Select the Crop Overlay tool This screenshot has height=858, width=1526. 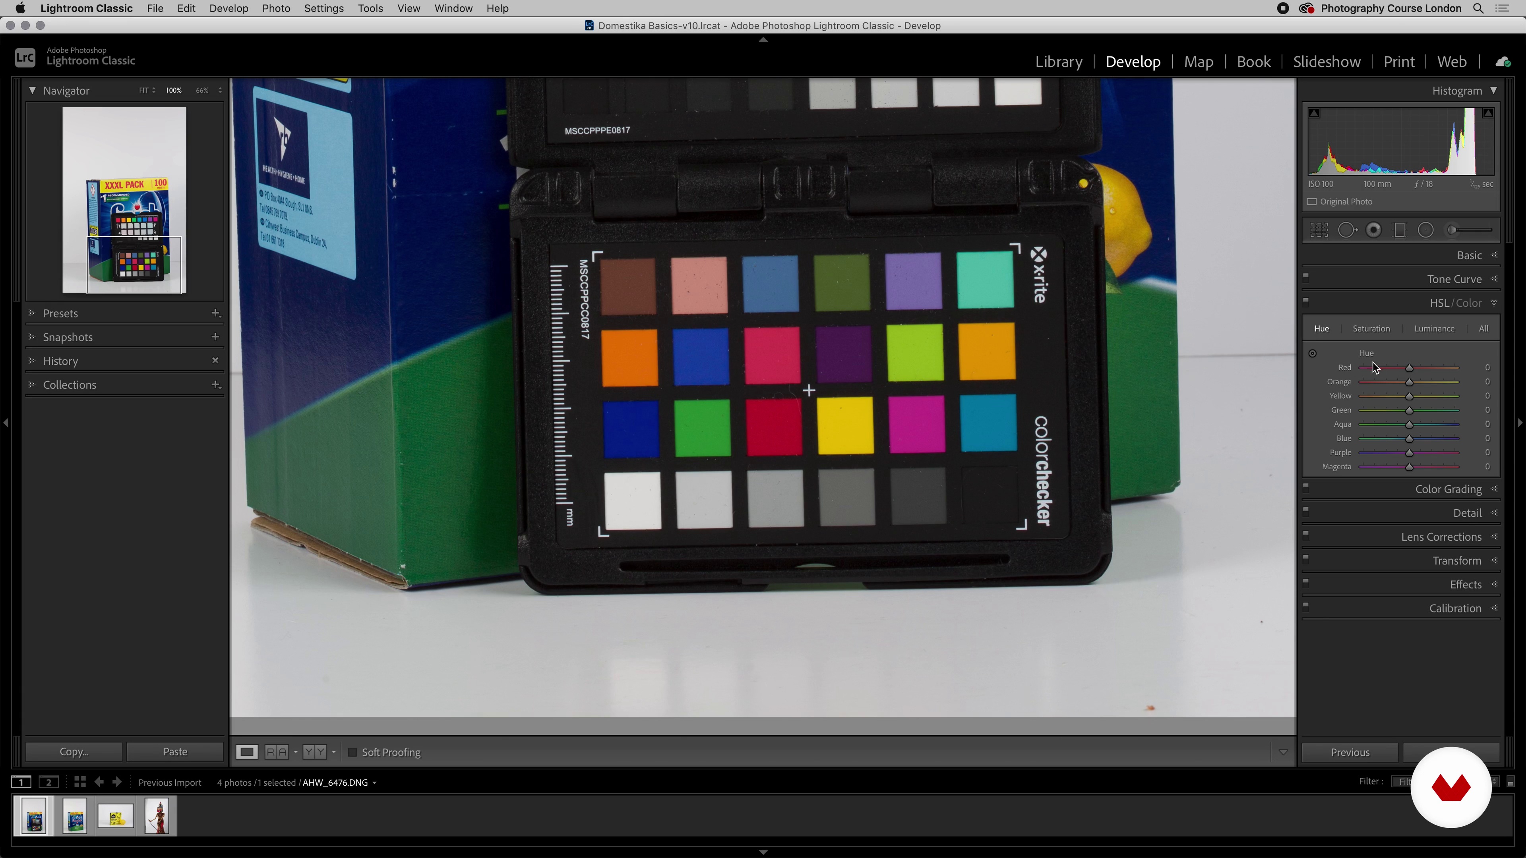(x=1319, y=230)
